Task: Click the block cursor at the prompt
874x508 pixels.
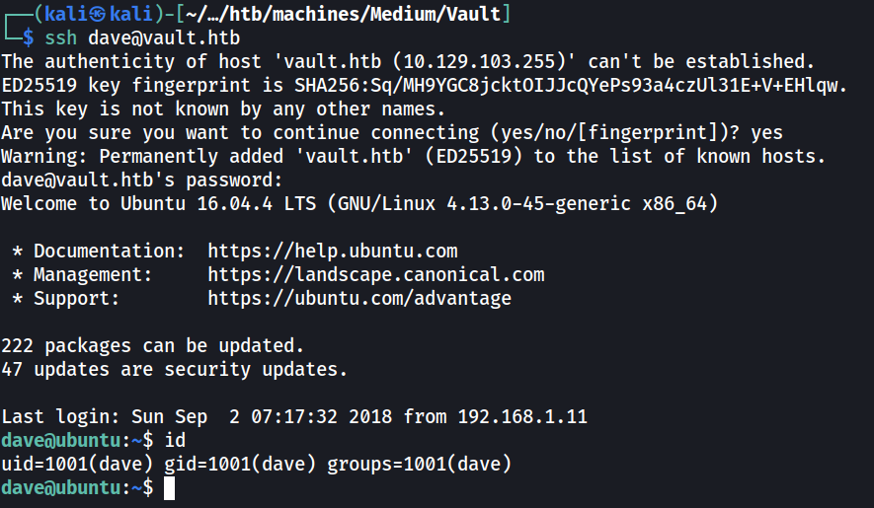Action: tap(170, 488)
